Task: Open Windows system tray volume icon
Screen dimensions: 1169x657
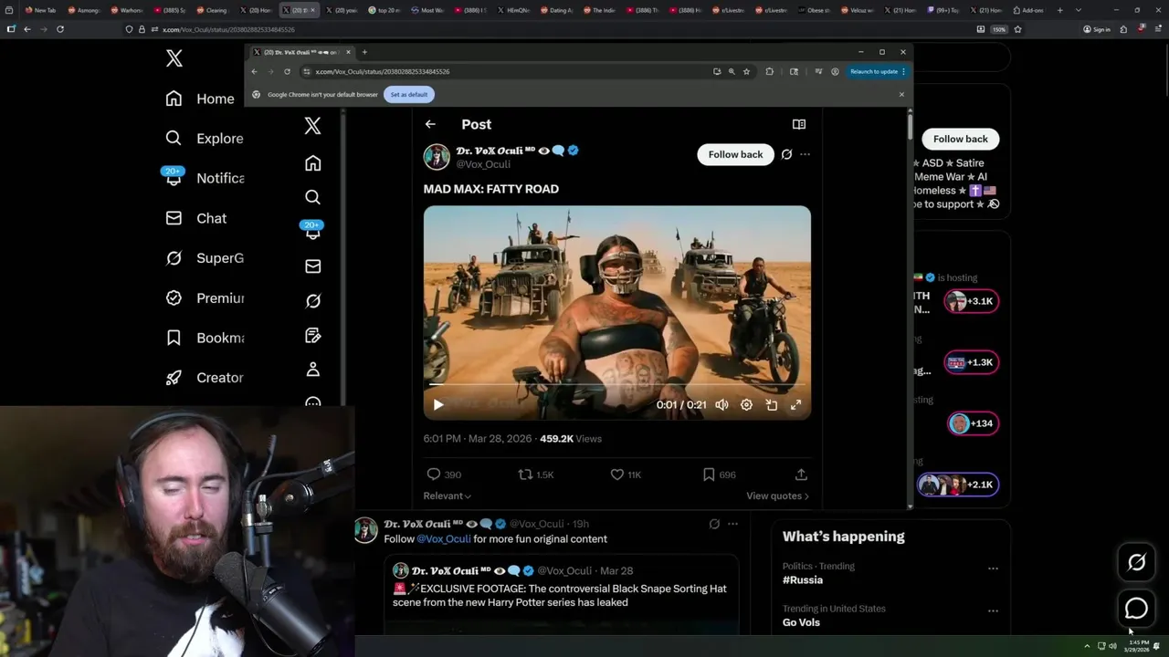Action: pyautogui.click(x=1112, y=646)
